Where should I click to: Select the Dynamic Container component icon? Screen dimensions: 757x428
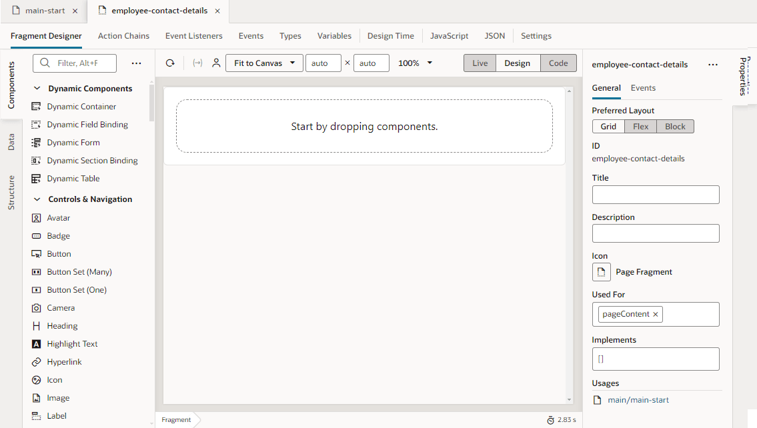click(36, 107)
